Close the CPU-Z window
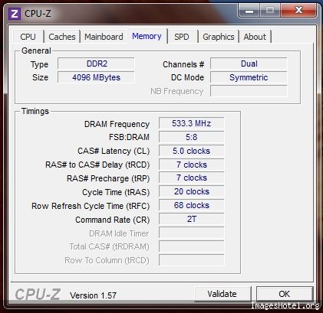323x313 pixels. point(298,11)
